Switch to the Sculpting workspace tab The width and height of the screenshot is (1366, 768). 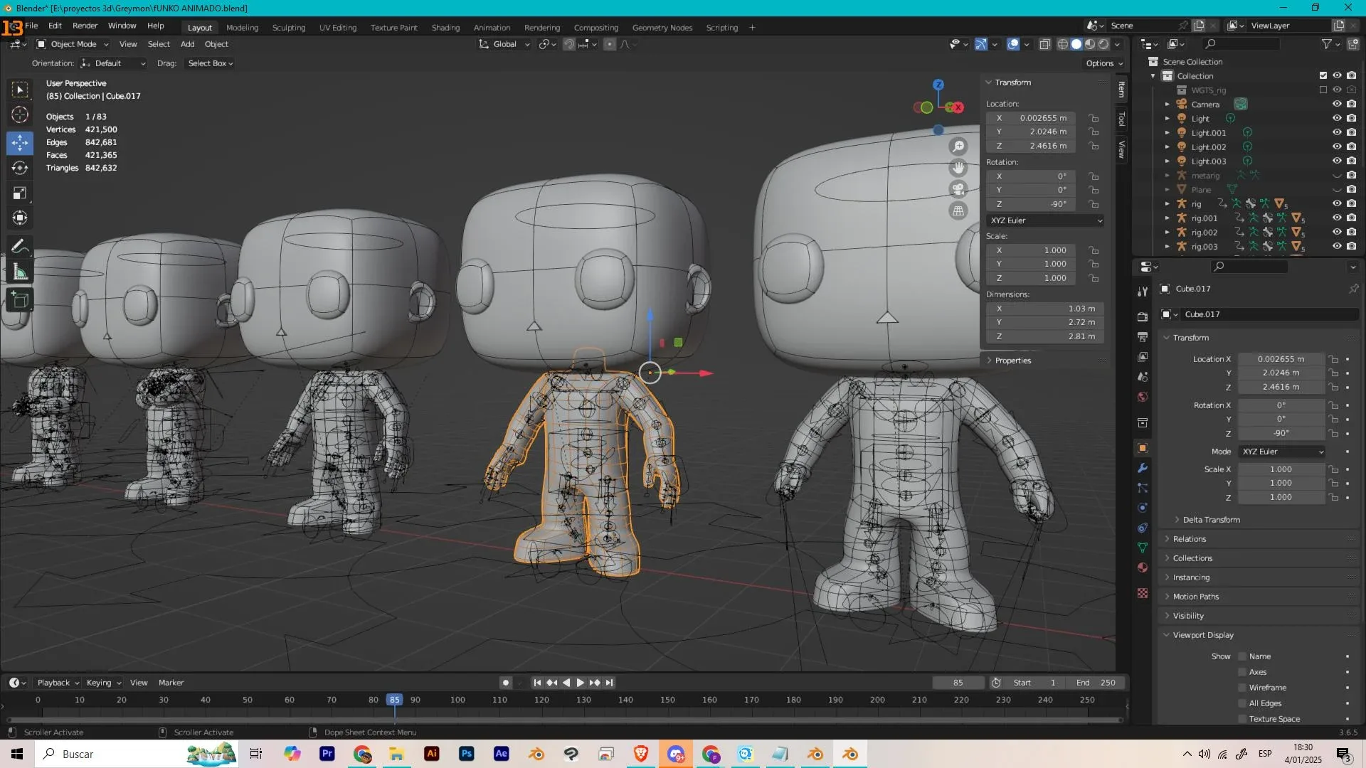pos(289,27)
